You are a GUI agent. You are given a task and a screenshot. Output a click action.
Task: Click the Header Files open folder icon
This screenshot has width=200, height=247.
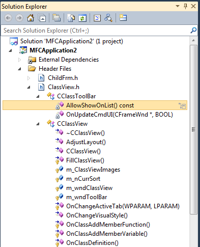(x=32, y=69)
